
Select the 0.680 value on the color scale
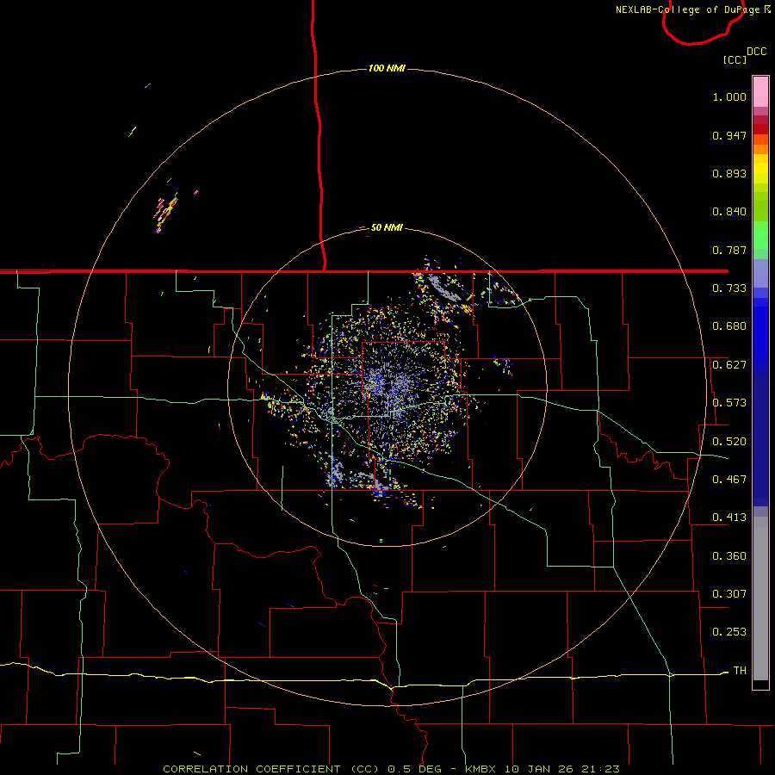(x=729, y=326)
